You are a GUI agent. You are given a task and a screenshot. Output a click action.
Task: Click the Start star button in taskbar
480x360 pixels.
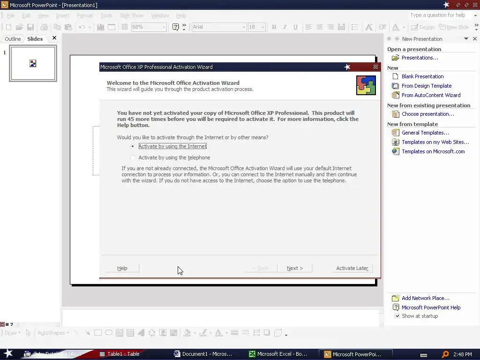click(x=8, y=353)
